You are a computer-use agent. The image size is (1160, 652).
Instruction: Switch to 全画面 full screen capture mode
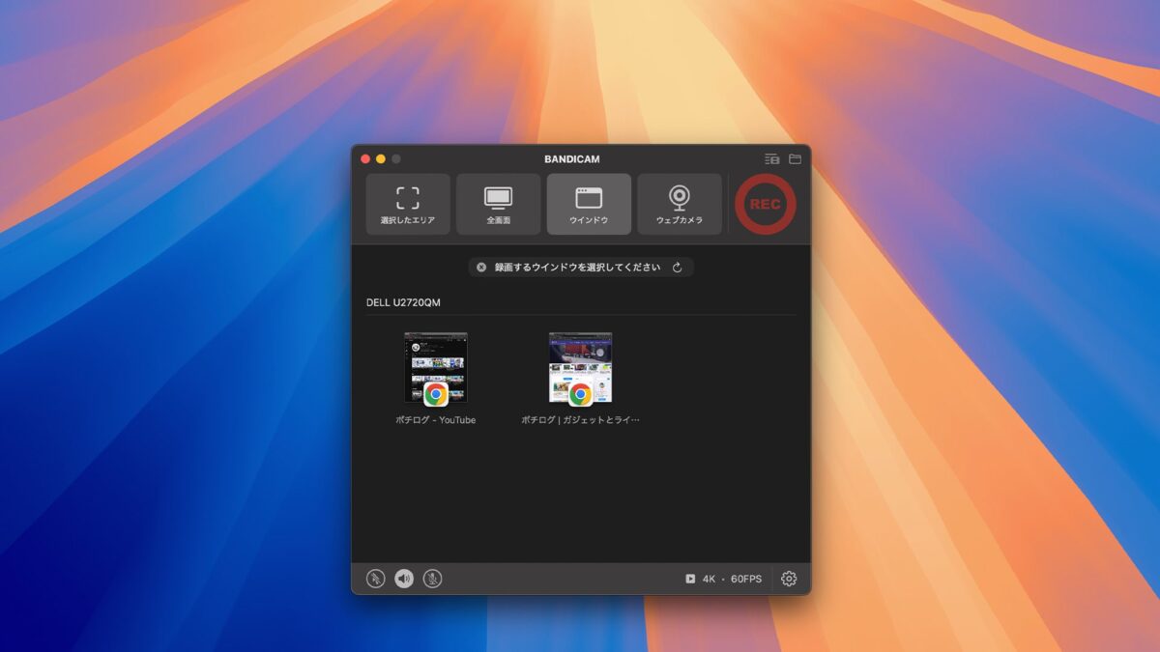point(498,204)
